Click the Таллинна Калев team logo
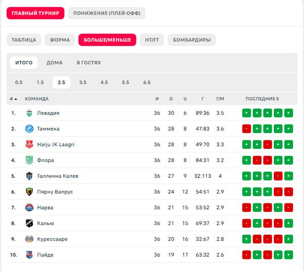The width and height of the screenshot is (304, 271). [29, 176]
